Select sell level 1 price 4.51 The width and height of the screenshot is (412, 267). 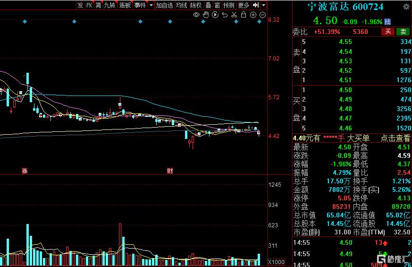point(345,80)
